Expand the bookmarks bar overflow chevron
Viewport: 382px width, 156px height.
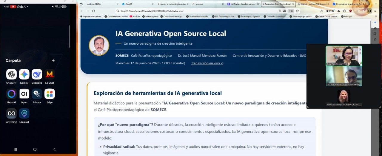coord(376,17)
